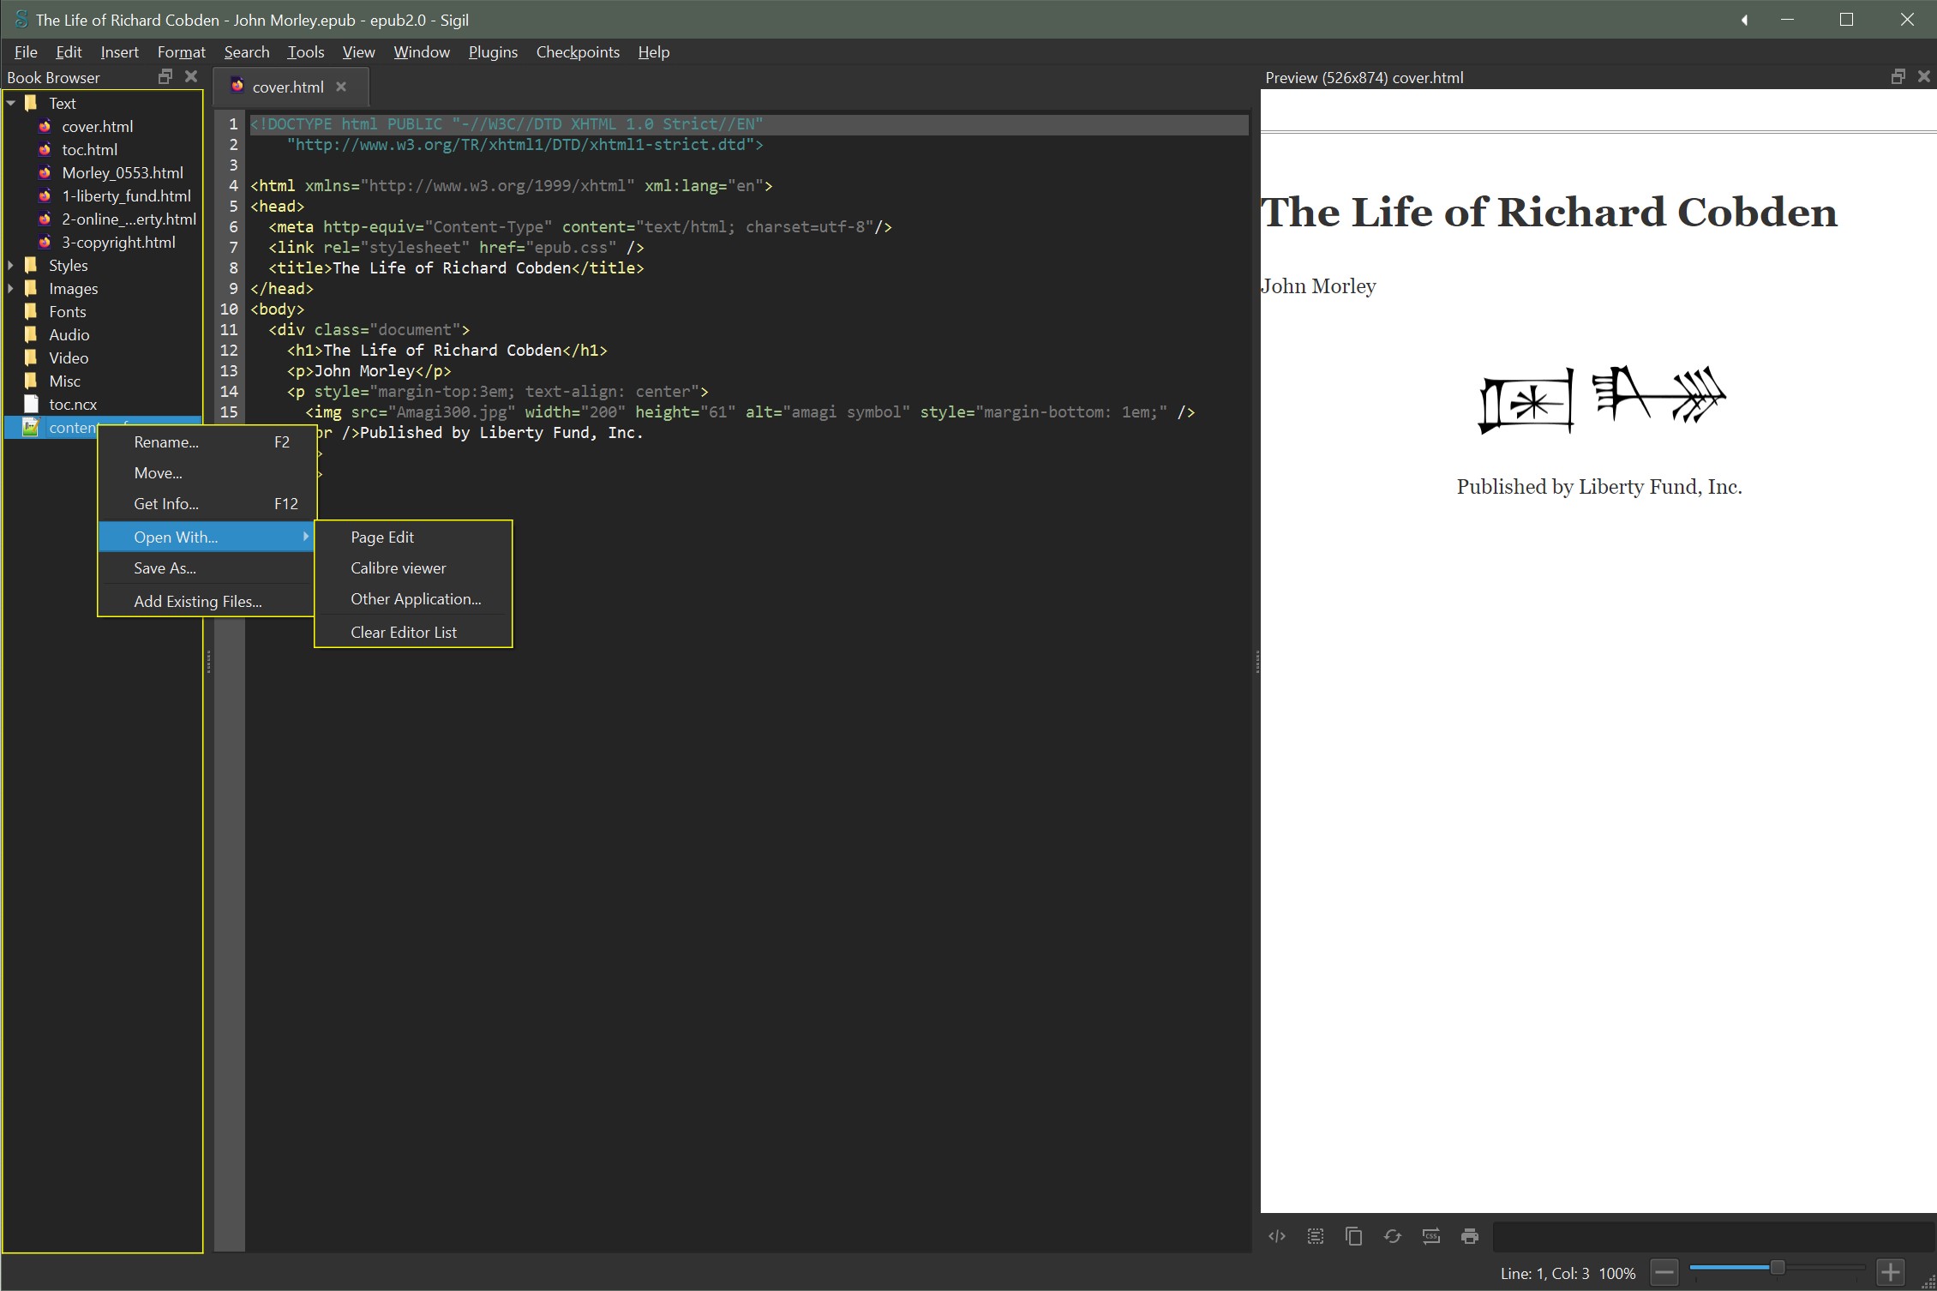The width and height of the screenshot is (1937, 1291).
Task: Collapse the Text folder
Action: pos(11,103)
